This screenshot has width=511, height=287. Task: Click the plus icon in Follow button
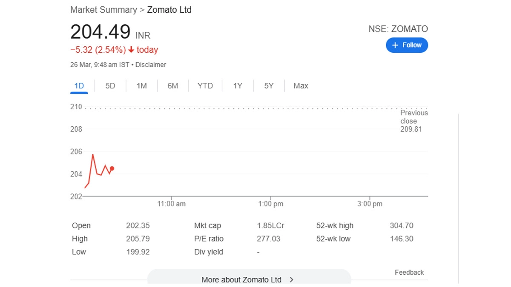(395, 45)
